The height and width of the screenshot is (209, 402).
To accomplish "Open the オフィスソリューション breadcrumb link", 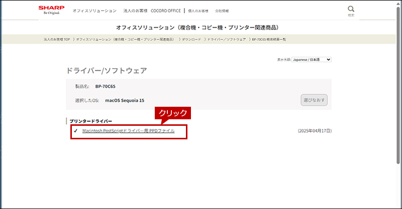I will coord(125,39).
